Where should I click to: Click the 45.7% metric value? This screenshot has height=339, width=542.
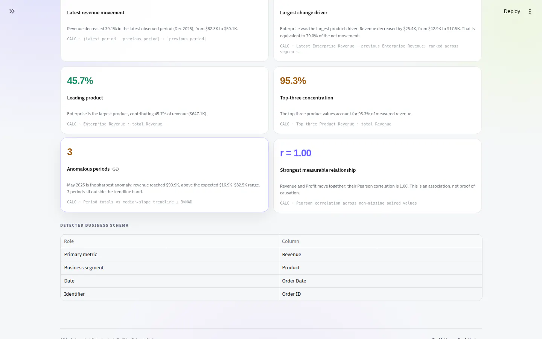[x=80, y=81]
